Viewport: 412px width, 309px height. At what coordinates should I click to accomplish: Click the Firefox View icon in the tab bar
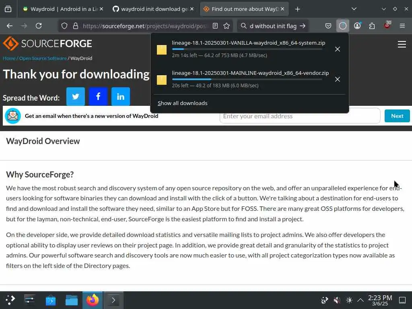(x=8, y=9)
